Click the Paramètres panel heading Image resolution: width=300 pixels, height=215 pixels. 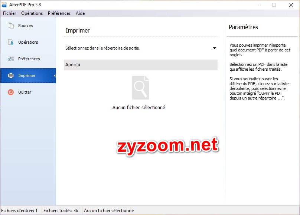(x=243, y=27)
